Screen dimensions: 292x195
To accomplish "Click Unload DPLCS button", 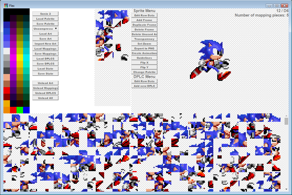I will (x=45, y=93).
